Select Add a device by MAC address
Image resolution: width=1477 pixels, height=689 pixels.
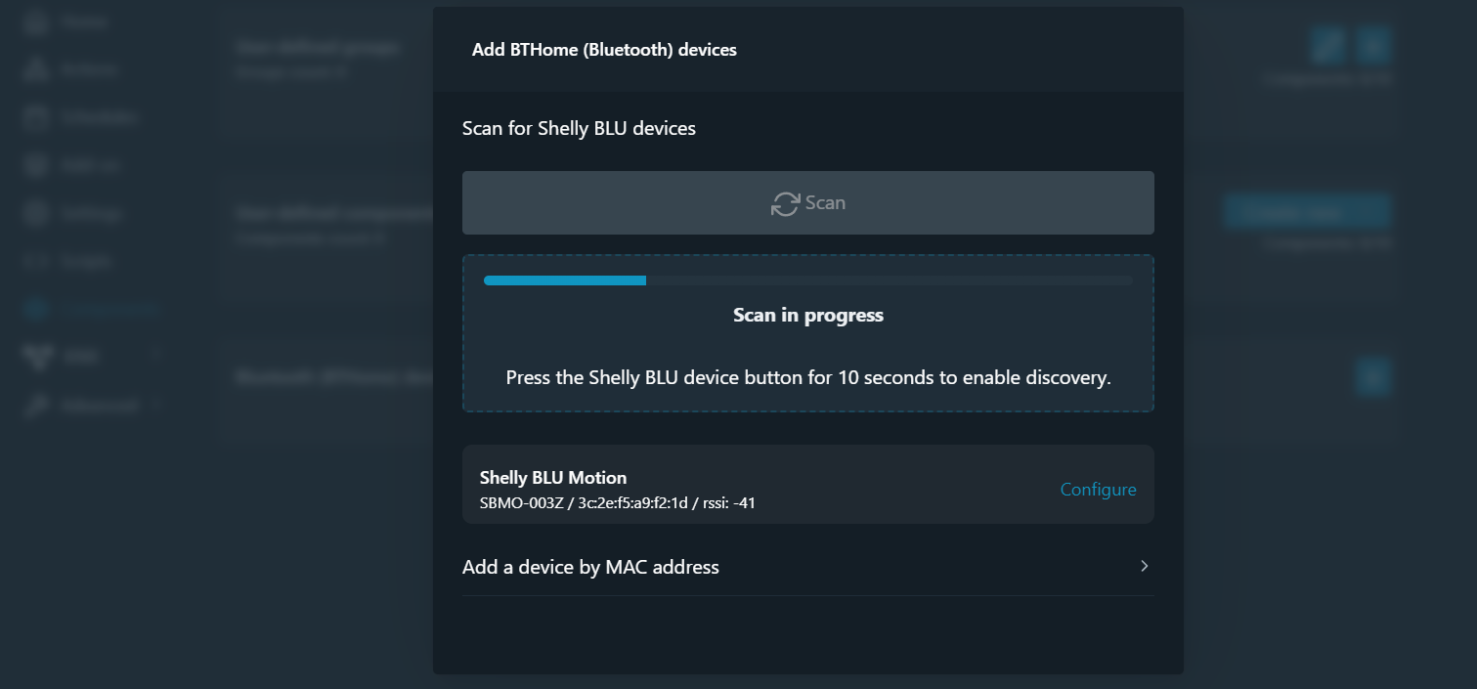point(590,567)
